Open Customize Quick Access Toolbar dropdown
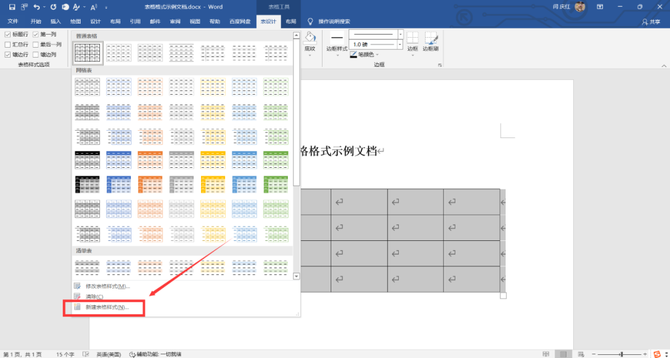670x358 pixels. point(106,7)
